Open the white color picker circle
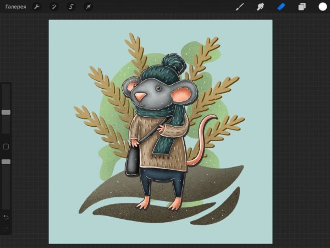330x248 pixels. 322,7
